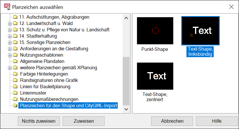Viewport: 239px width, 129px height.
Task: Expand weitere Planzeichen gemäß XPlanung
Action: [x=10, y=68]
